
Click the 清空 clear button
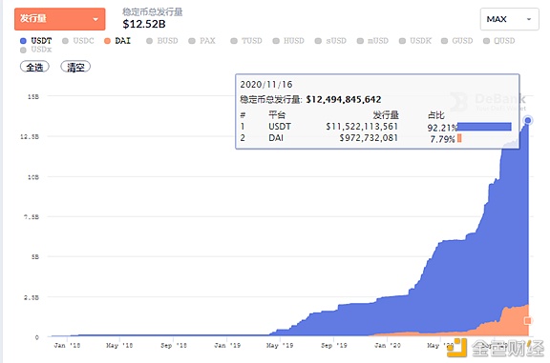pos(75,67)
